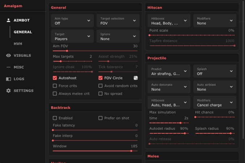This screenshot has height=163, width=245.
Task: Check Always melee crit
Action: tap(55, 94)
